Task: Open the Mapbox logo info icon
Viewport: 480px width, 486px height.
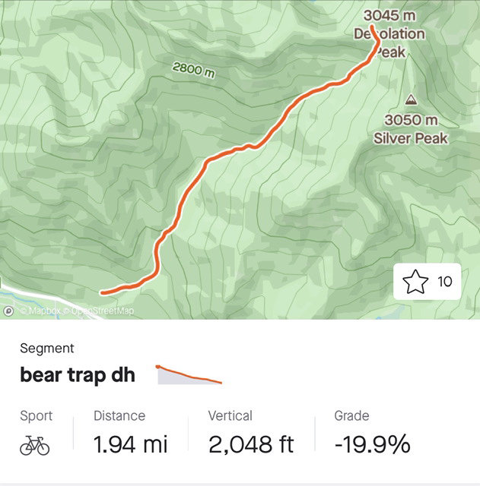Action: point(8,311)
